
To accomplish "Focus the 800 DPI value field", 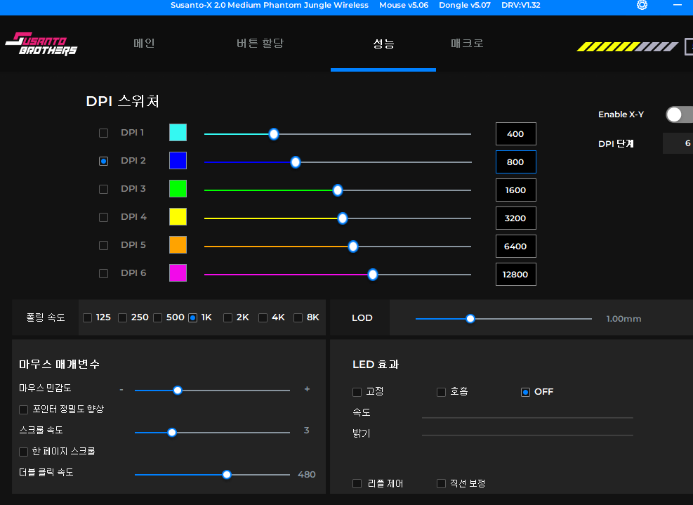I will point(516,162).
